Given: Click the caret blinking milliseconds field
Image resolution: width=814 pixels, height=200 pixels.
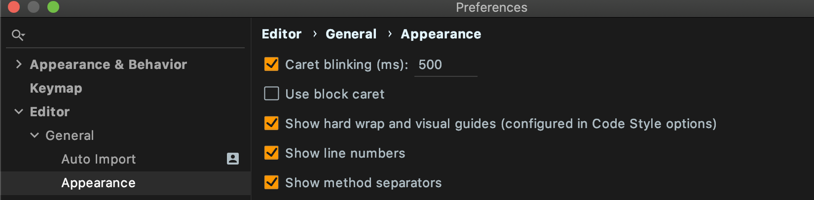Looking at the screenshot, I should pos(446,65).
